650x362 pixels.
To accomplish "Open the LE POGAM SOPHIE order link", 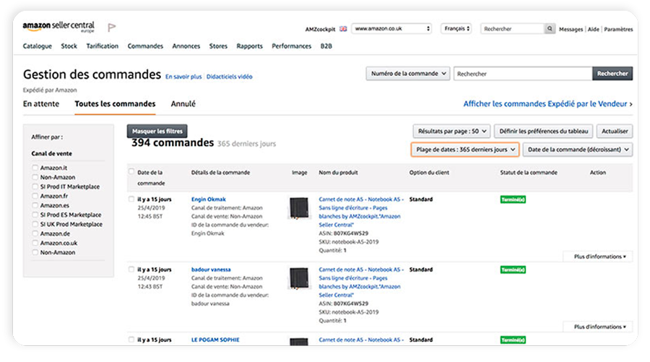I will [x=215, y=340].
